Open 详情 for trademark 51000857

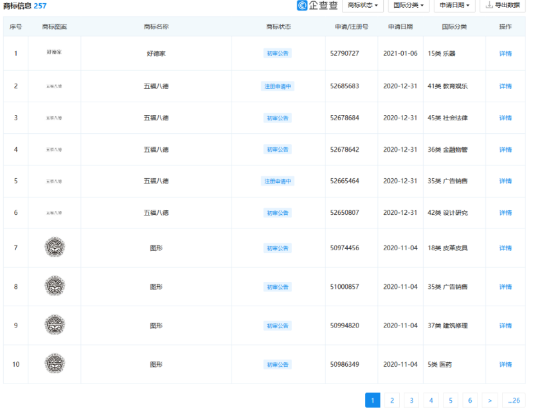(505, 287)
